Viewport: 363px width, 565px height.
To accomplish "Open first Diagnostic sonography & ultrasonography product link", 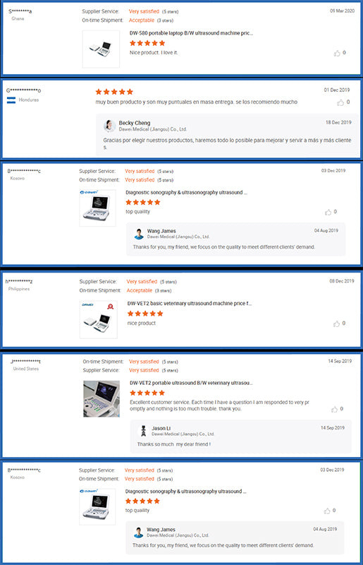I will pyautogui.click(x=186, y=192).
